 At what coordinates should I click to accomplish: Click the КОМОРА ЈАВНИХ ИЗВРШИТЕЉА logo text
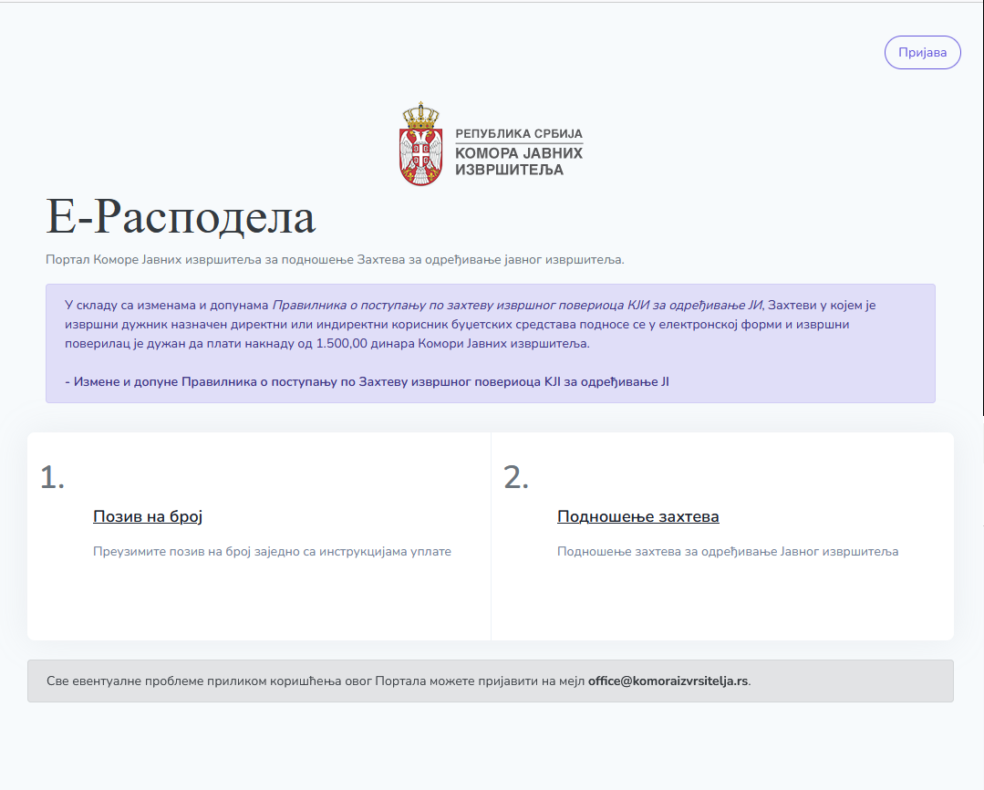click(x=518, y=161)
